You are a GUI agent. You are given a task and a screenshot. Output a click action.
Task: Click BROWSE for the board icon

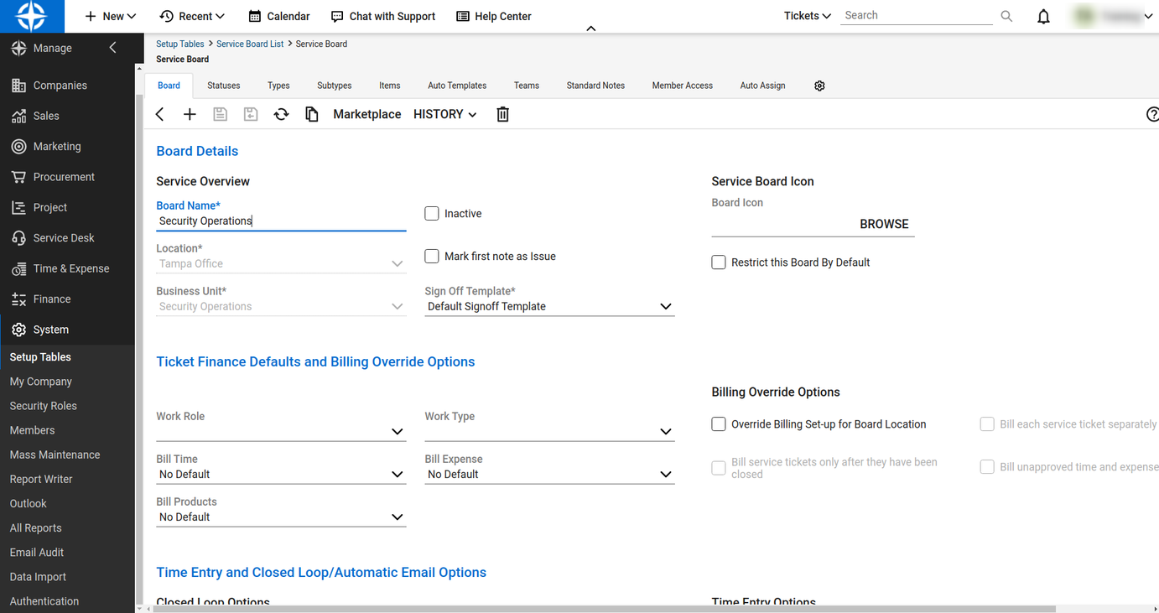coord(884,224)
